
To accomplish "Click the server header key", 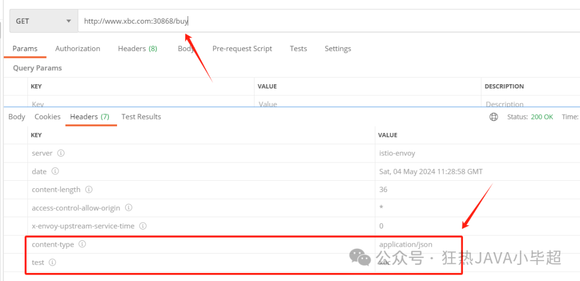I will (x=42, y=153).
